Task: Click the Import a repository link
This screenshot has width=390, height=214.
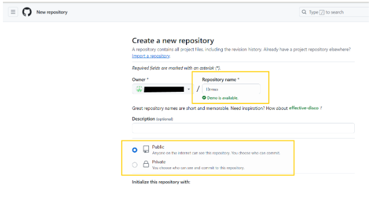Action: (151, 56)
